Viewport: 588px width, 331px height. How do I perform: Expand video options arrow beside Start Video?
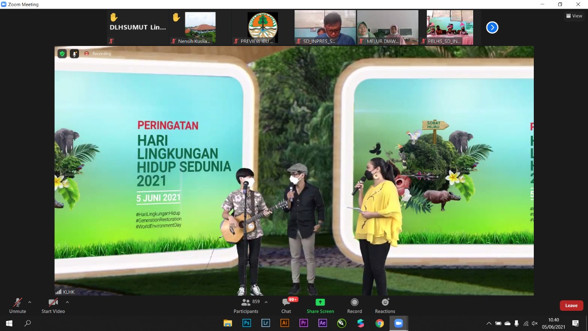67,302
